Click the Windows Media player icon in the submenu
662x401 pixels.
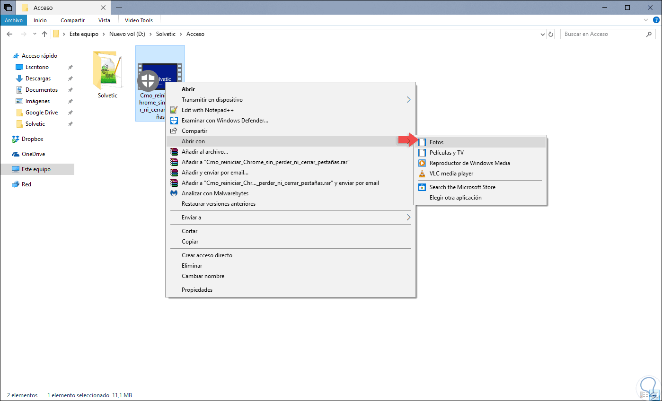coord(422,163)
